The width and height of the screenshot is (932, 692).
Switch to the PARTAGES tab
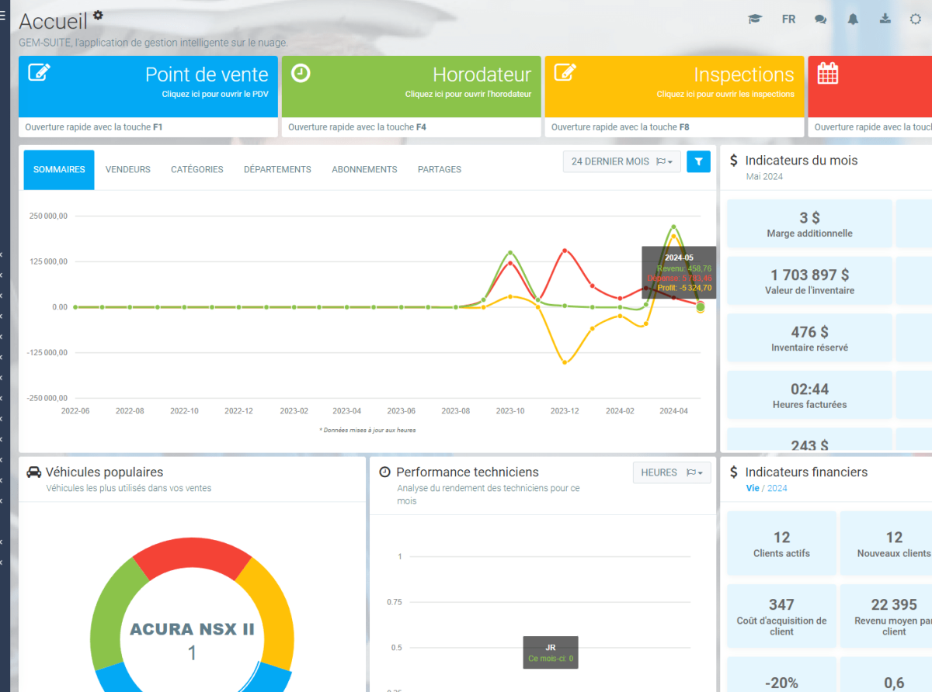tap(440, 170)
